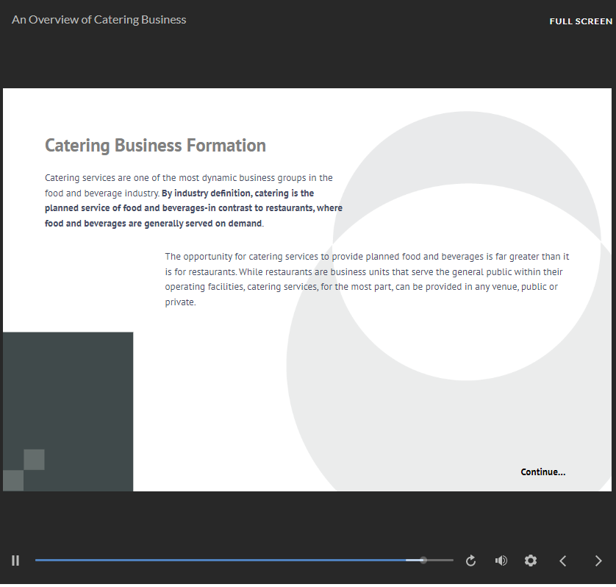Replay the current slide
The height and width of the screenshot is (587, 616).
point(471,561)
